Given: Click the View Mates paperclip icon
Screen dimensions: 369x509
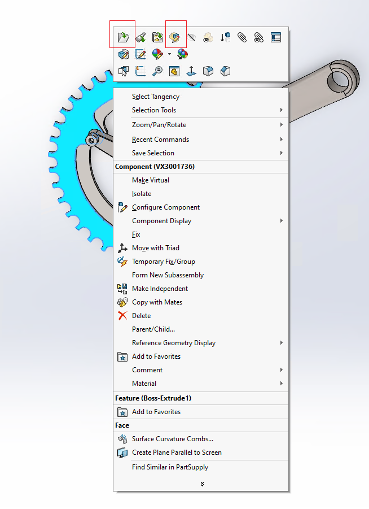Looking at the screenshot, I should (x=242, y=38).
